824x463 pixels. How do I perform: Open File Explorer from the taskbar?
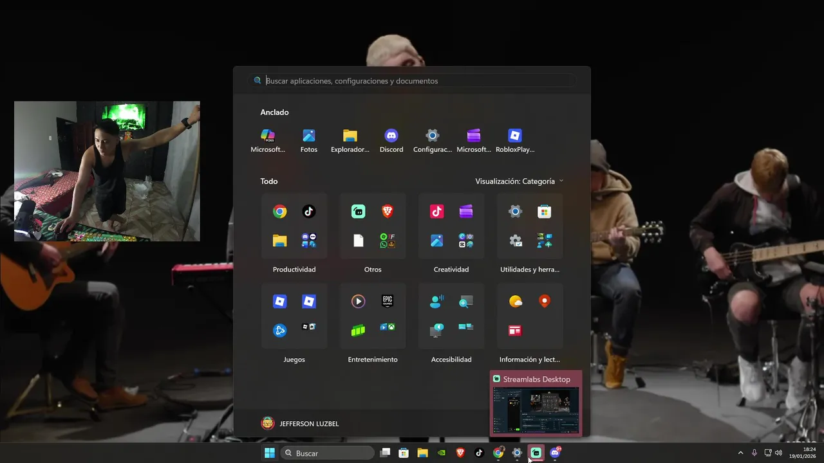pos(422,453)
